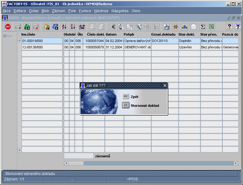Screen dimensions: 243x185
Task: Click the GENEROVANÝ movement cell
Action: [138, 47]
